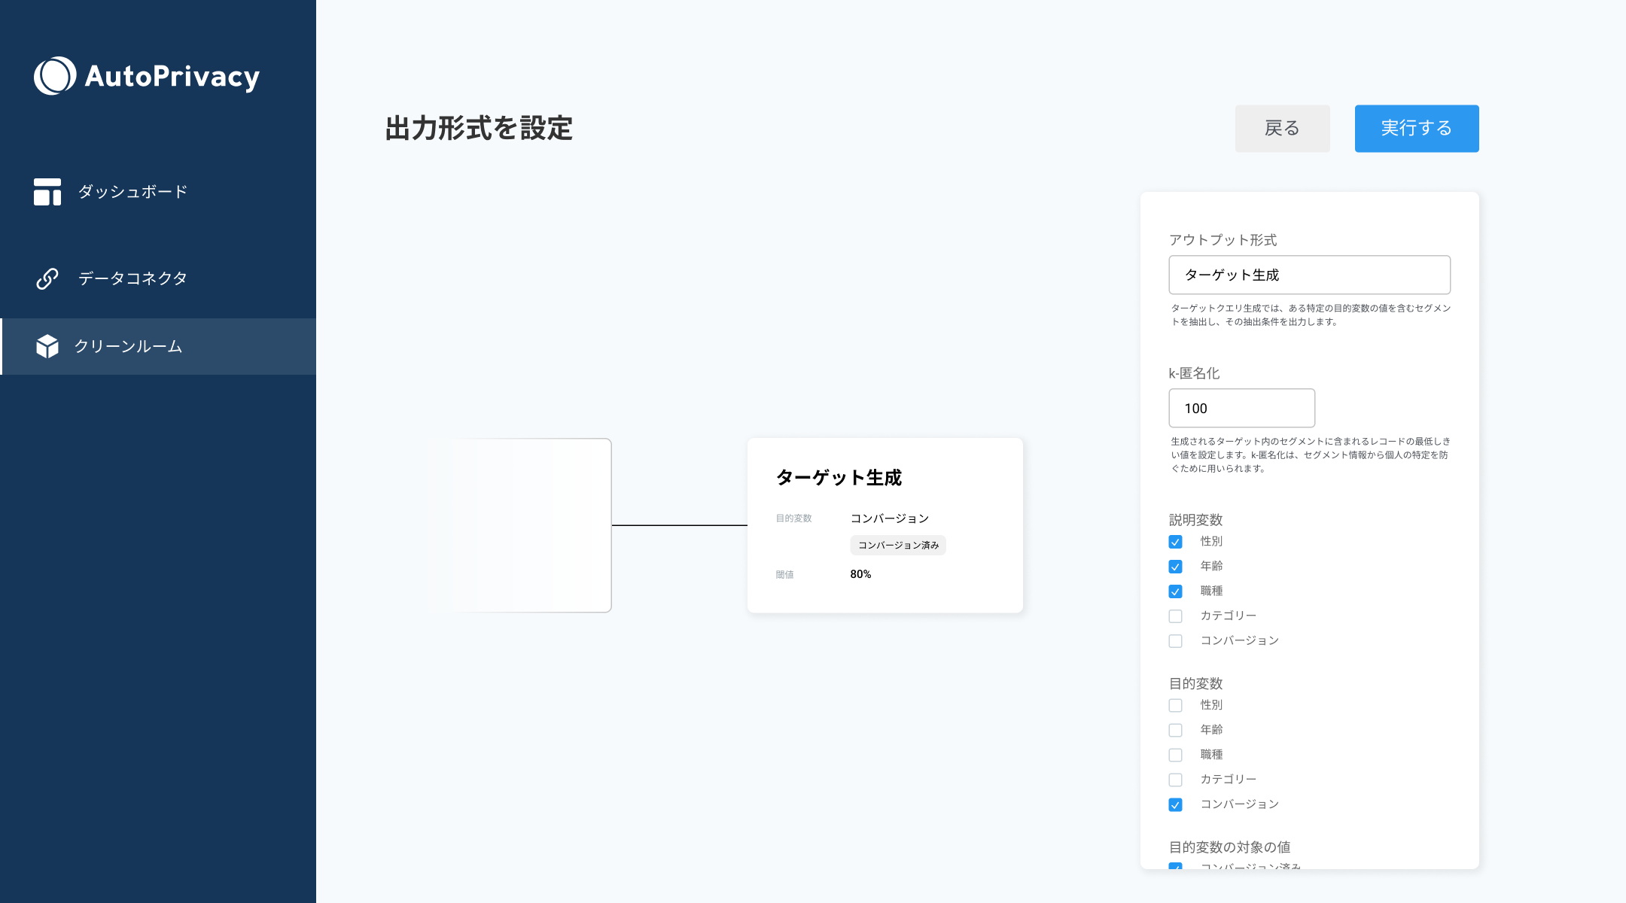The height and width of the screenshot is (903, 1626).
Task: Enable カテゴリー under 説明変数
Action: 1174,616
